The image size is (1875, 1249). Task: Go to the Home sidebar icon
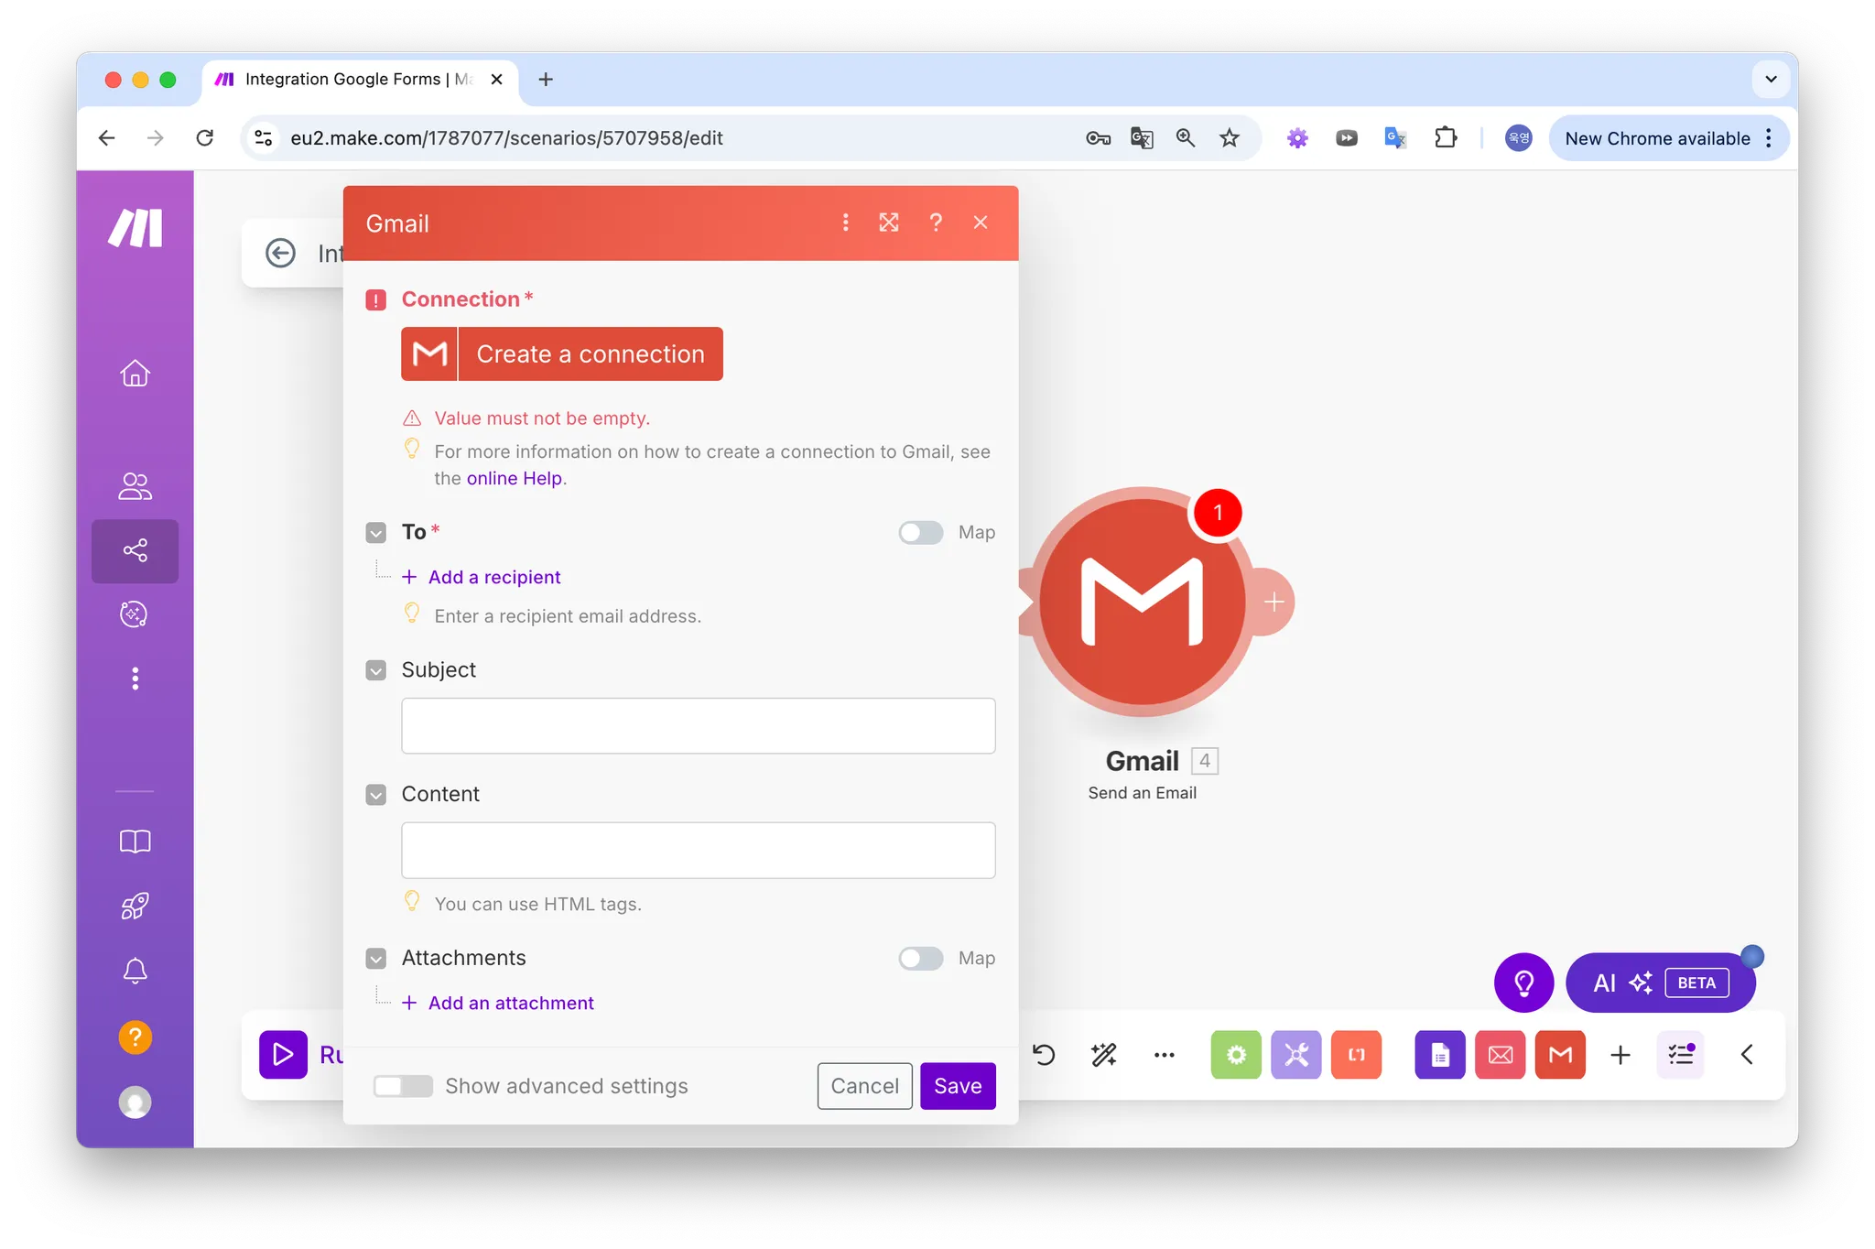click(135, 374)
